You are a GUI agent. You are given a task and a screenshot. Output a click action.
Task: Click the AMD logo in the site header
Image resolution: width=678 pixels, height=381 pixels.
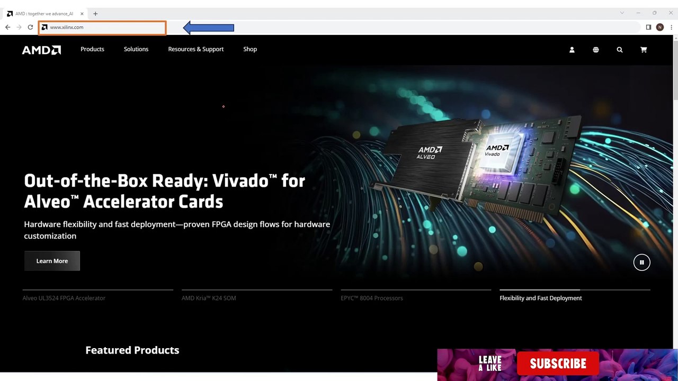click(41, 50)
